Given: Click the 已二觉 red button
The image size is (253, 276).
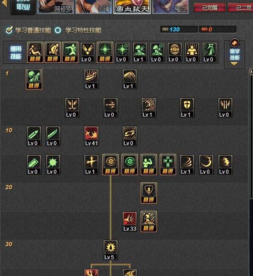Looking at the screenshot, I should [241, 8].
